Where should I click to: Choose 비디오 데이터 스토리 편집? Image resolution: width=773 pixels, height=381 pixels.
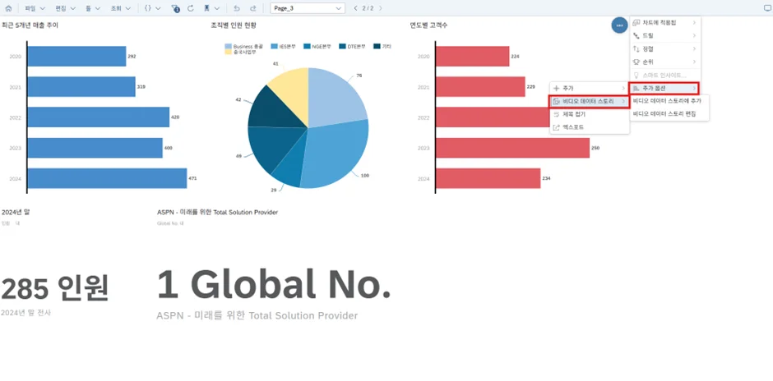669,113
